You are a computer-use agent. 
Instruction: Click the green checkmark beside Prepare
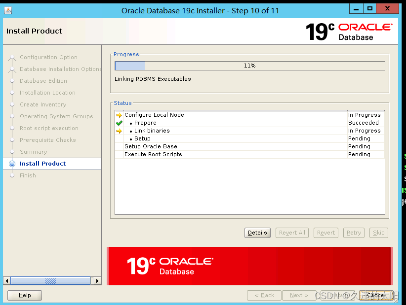pos(119,123)
